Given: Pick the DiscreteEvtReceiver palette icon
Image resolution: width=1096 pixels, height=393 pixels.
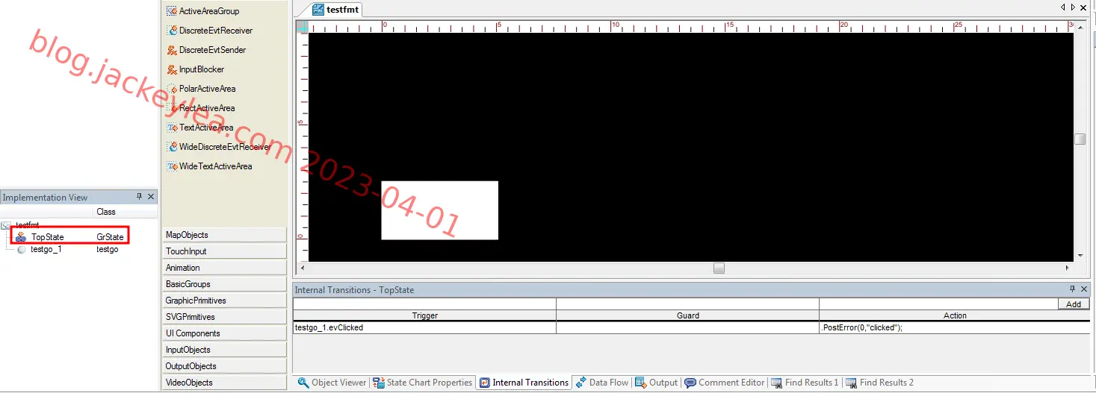Looking at the screenshot, I should coord(172,31).
